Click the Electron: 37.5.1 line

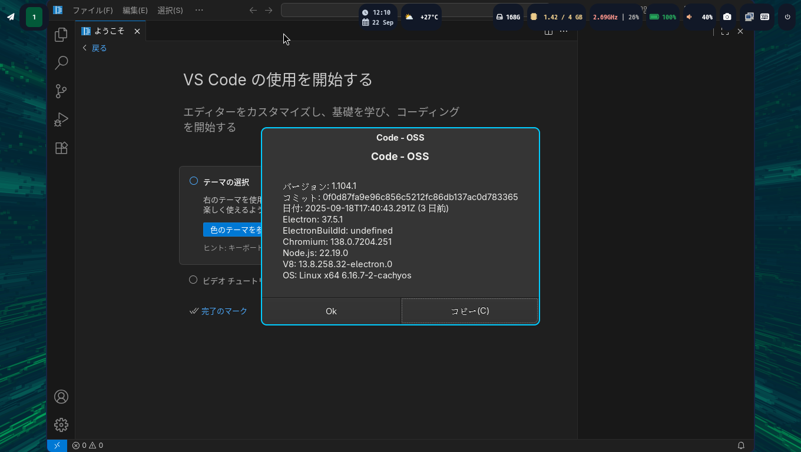click(x=313, y=220)
